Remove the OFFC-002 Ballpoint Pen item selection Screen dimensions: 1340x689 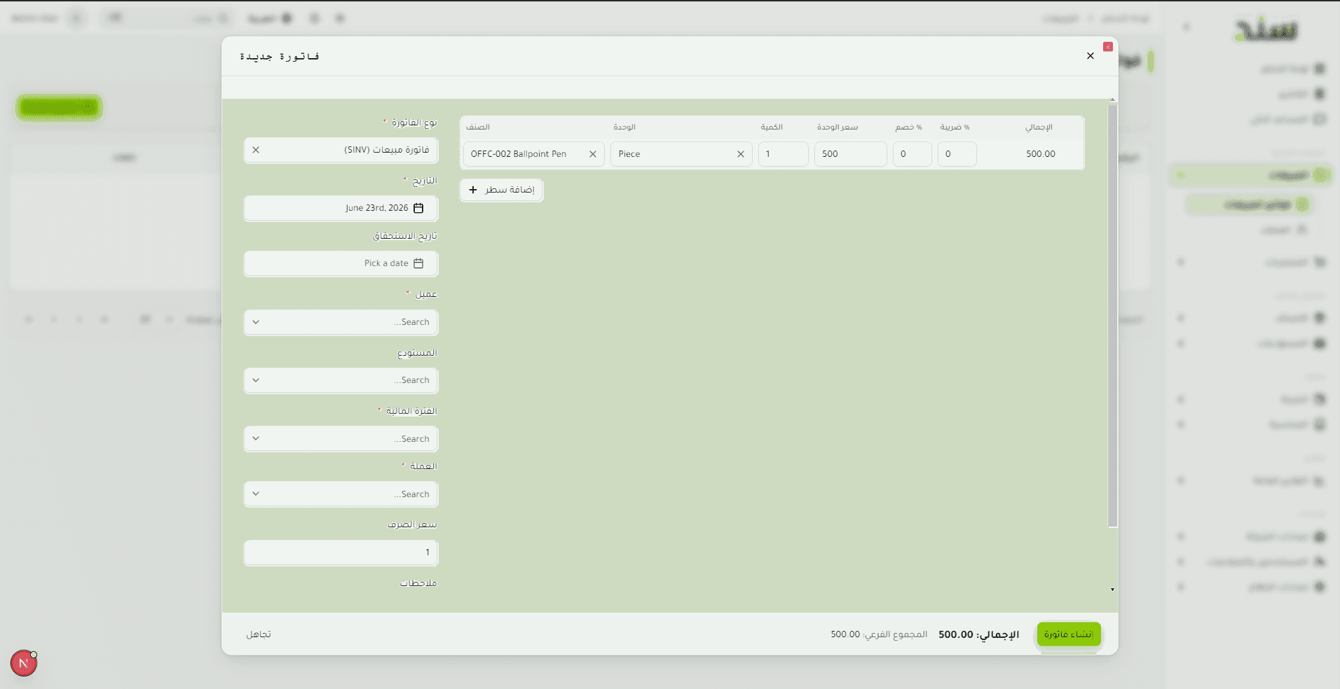[x=593, y=154]
